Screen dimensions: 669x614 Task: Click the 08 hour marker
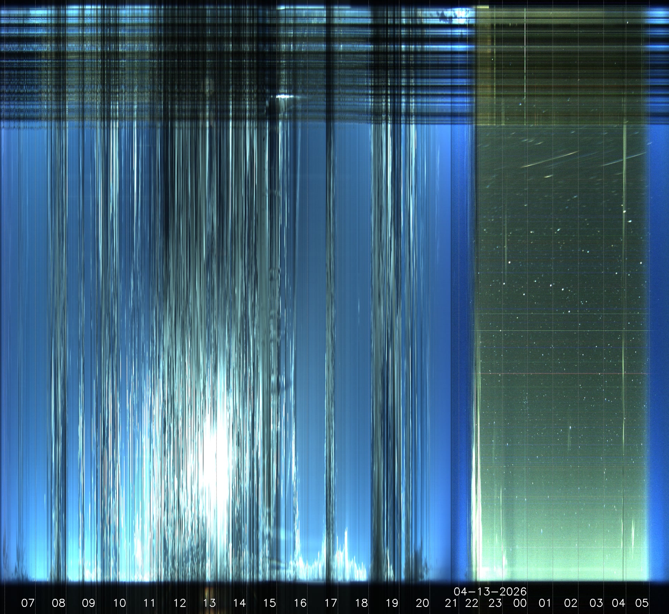tap(58, 603)
